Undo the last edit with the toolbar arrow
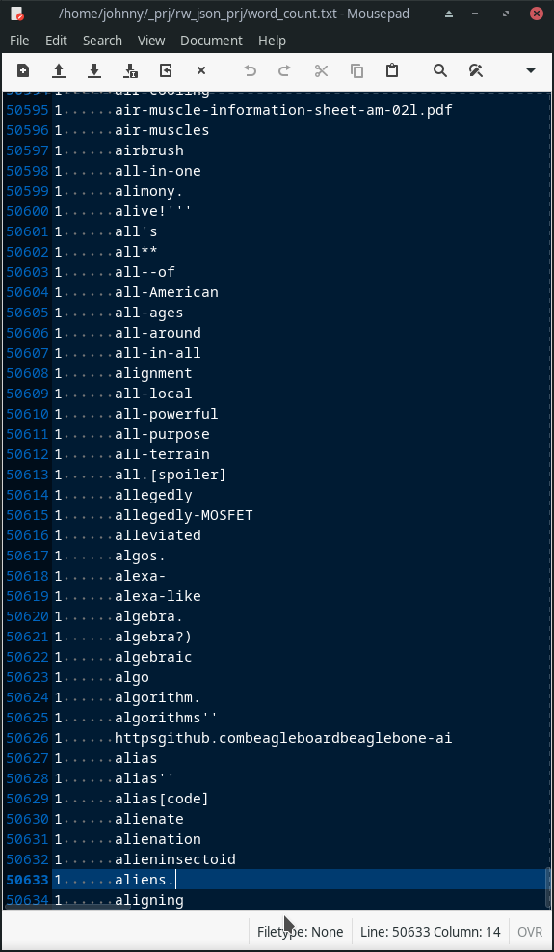 (x=250, y=71)
